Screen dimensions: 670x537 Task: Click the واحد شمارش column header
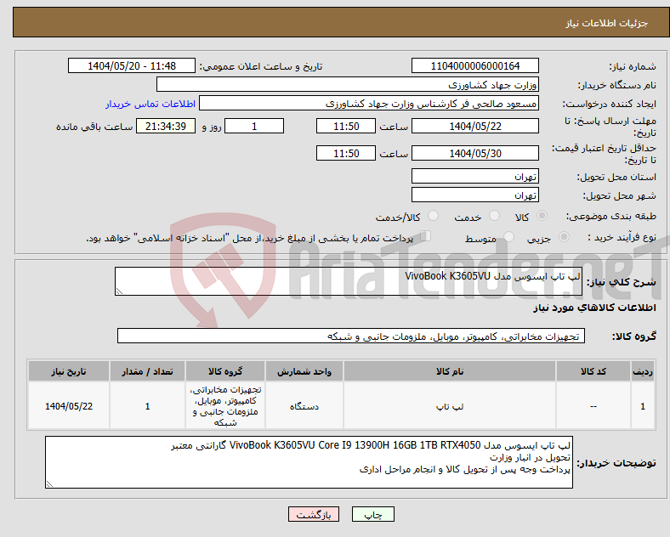[x=304, y=371]
